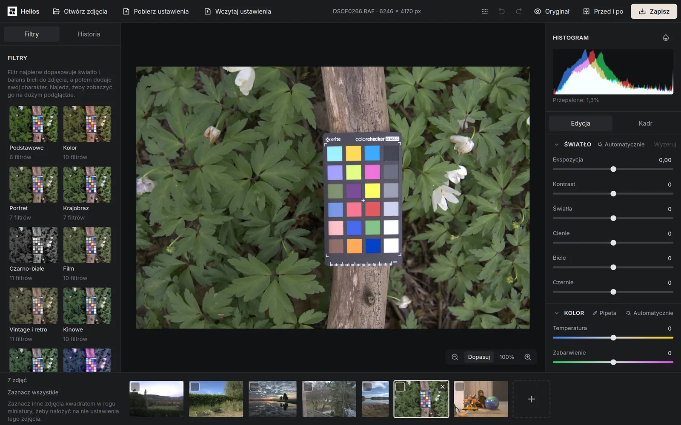The image size is (681, 425).
Task: Remove the selected thumbnail with the X
Action: tap(443, 387)
